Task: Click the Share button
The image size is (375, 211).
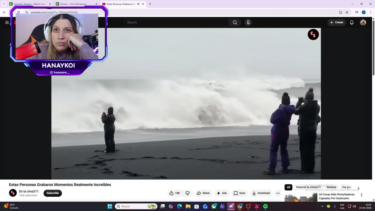Action: (x=203, y=193)
